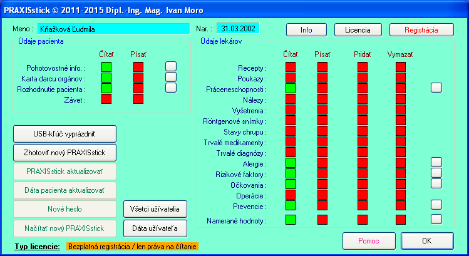Viewport: 469px width, 256px height.
Task: Toggle small button beside Rizikové faktory row
Action: point(436,173)
